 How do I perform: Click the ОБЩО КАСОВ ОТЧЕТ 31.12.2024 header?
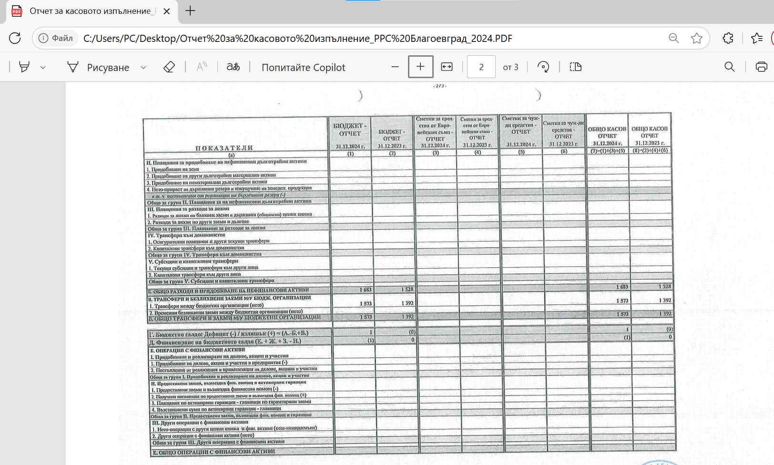[x=607, y=136]
